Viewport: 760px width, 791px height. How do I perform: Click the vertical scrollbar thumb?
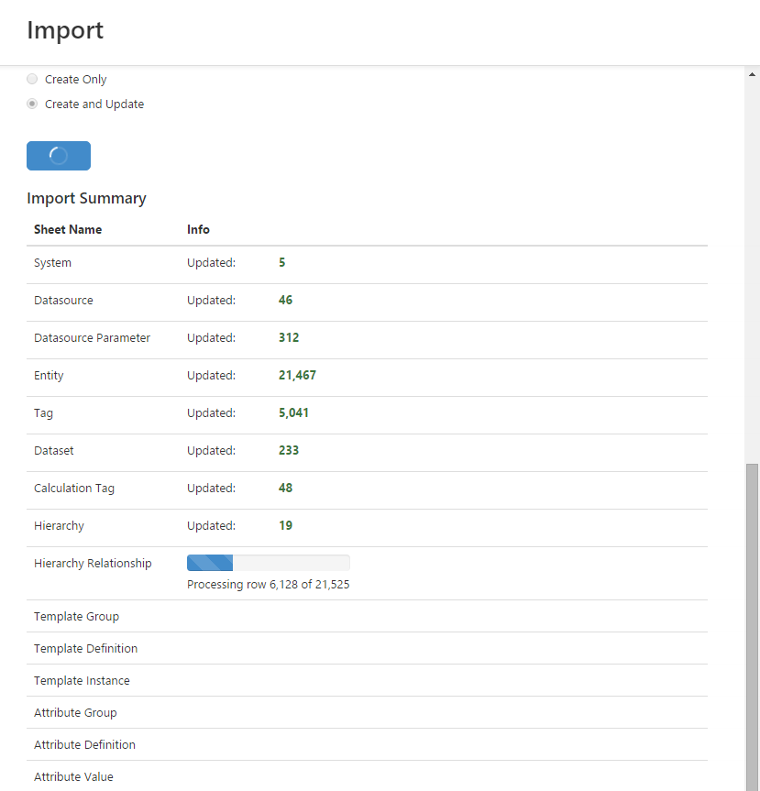[753, 623]
